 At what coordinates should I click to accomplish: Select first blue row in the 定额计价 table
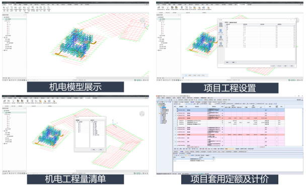pyautogui.click(x=229, y=110)
